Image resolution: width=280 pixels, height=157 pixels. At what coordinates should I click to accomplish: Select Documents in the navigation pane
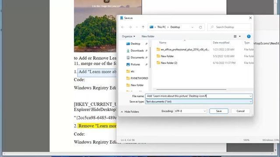137,58
